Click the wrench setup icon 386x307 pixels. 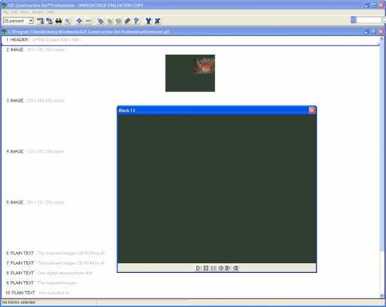click(148, 21)
